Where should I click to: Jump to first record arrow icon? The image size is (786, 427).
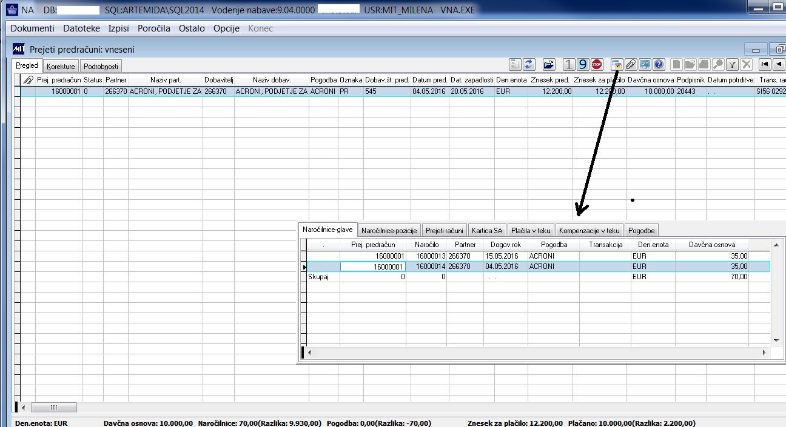coord(765,64)
